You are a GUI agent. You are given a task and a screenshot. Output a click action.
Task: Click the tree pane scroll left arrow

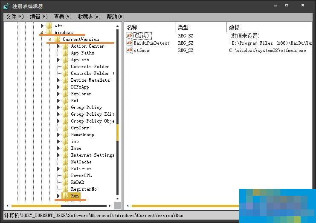tap(8, 206)
